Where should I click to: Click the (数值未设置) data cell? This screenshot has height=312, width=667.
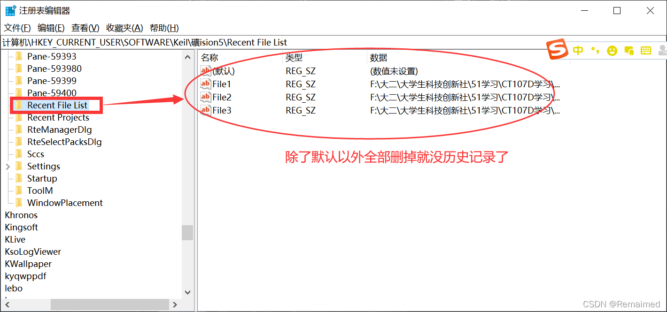pos(394,71)
